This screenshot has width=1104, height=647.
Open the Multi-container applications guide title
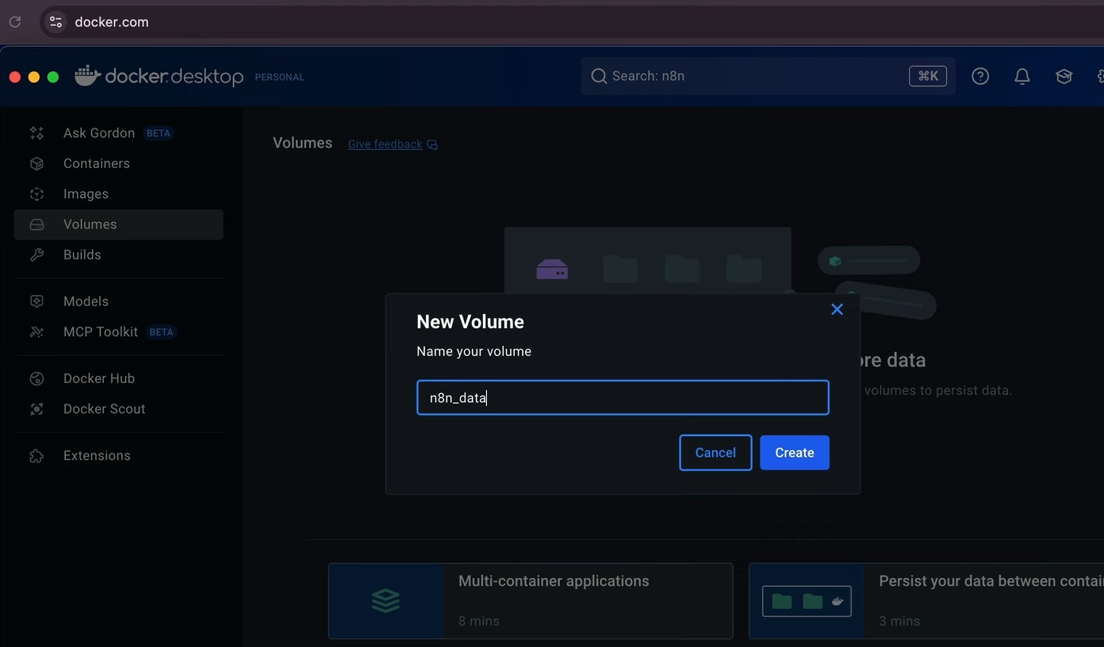tap(554, 581)
